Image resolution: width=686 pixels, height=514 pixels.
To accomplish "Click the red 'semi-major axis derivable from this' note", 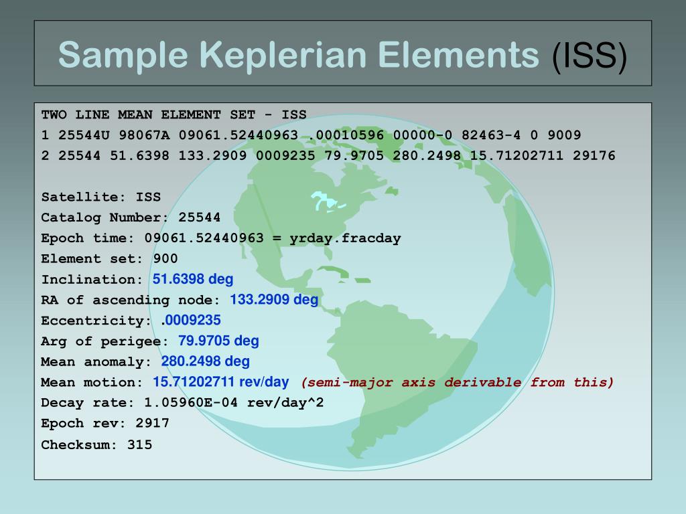I will [x=457, y=382].
